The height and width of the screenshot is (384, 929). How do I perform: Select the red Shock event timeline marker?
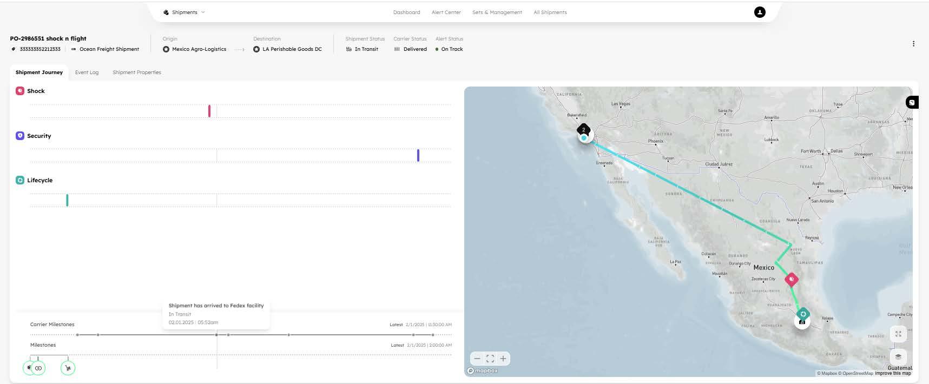click(209, 111)
